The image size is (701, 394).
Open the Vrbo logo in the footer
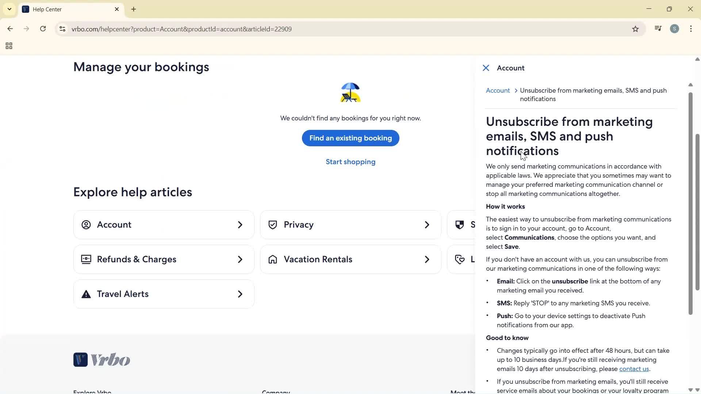[x=101, y=360]
